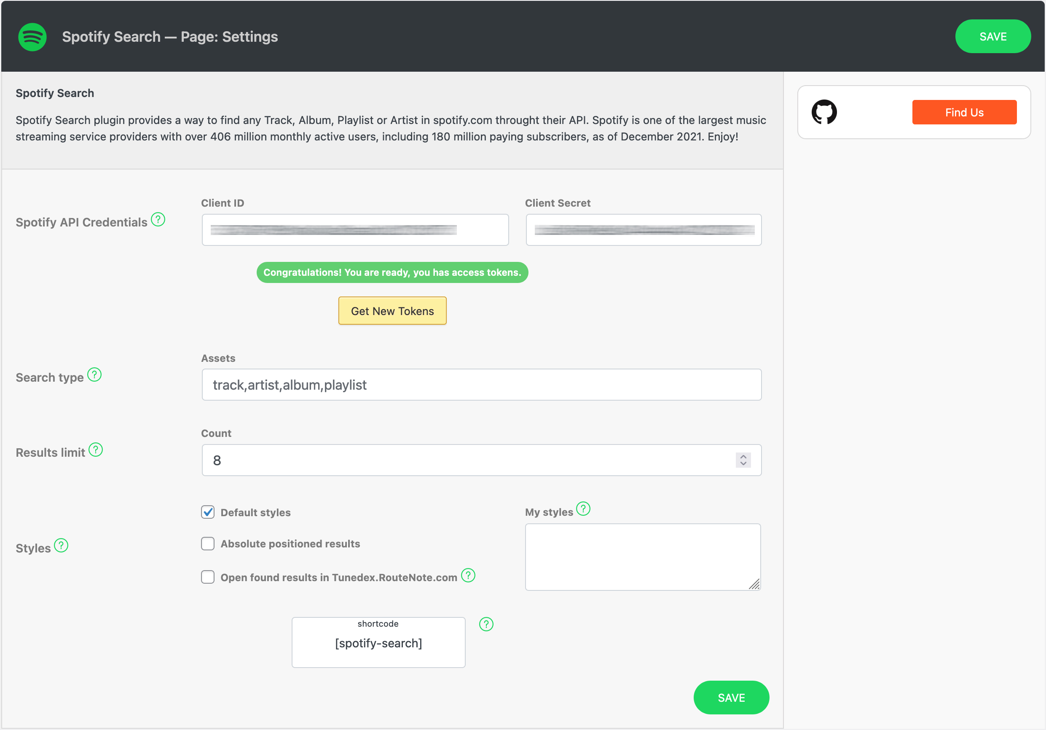The width and height of the screenshot is (1046, 730).
Task: Uncheck the Default styles checkbox
Action: 208,512
